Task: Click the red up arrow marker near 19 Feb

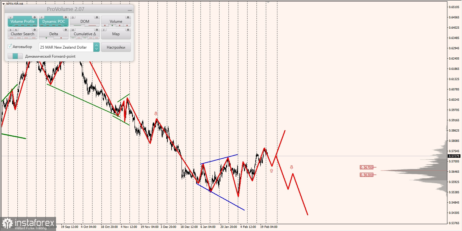Action: point(271,171)
